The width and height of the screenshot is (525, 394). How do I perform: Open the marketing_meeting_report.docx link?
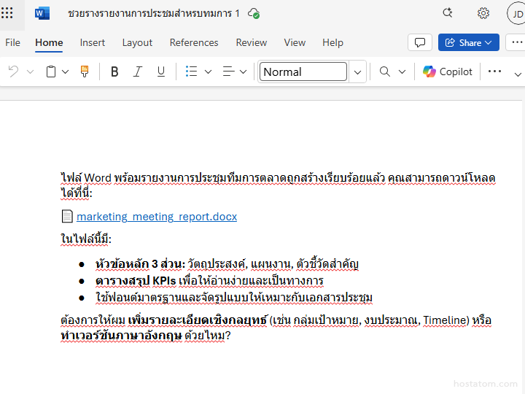(157, 217)
